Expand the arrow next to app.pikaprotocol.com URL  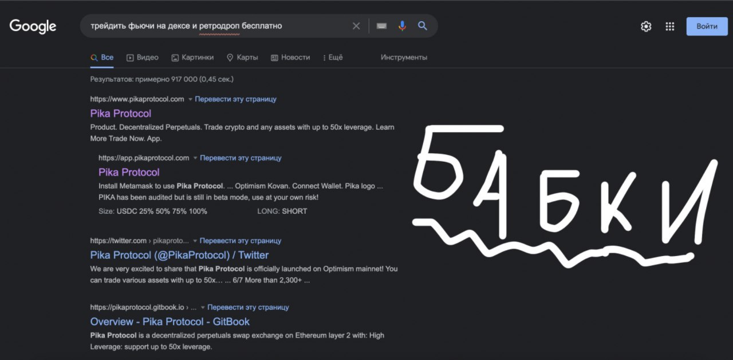(195, 158)
